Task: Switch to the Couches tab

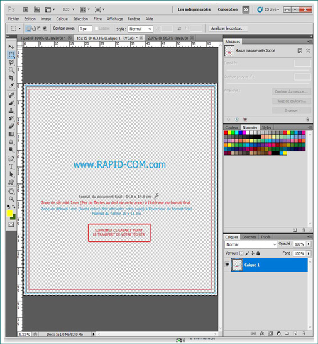Action: [249, 237]
